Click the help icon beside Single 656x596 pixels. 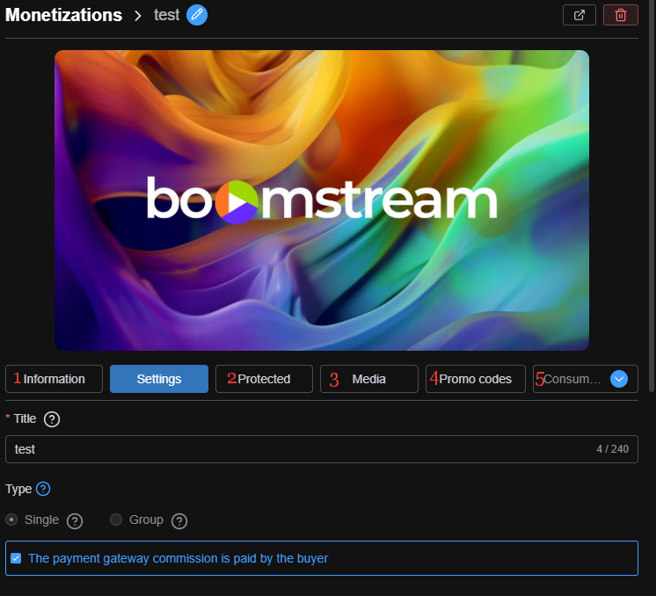75,521
